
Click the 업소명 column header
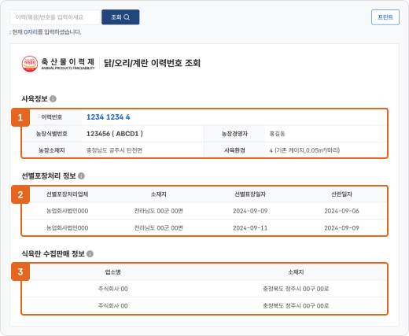coord(113,272)
